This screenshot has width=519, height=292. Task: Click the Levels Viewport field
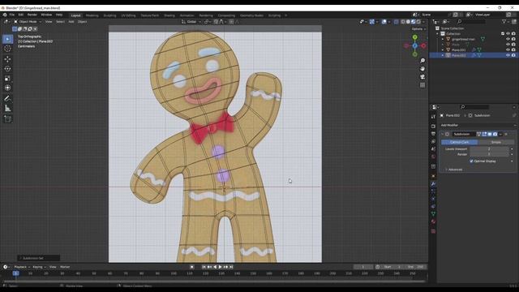point(489,149)
